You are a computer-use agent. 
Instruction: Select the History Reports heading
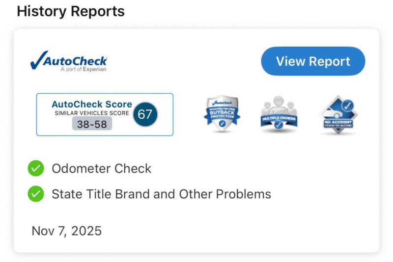[71, 11]
